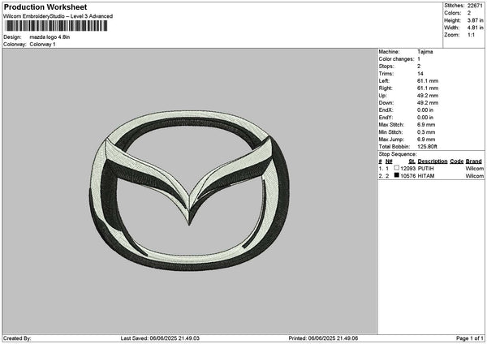Click the 'St.' column header
487x344 pixels.
(x=412, y=161)
